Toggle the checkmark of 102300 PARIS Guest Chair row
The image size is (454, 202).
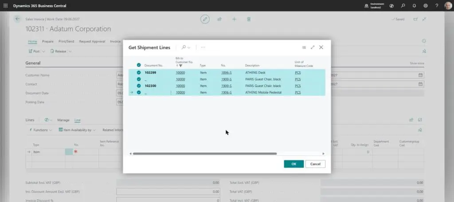coord(139,85)
